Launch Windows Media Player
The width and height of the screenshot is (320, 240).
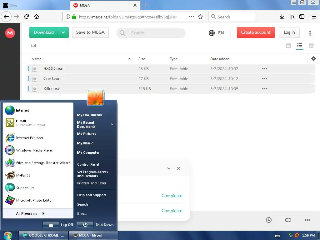coord(38,150)
